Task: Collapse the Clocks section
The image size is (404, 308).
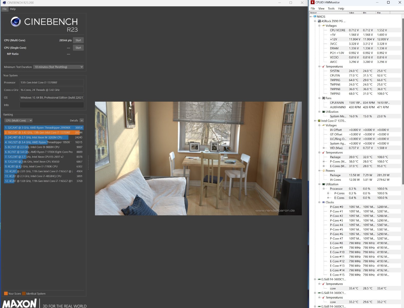Action: click(319, 202)
